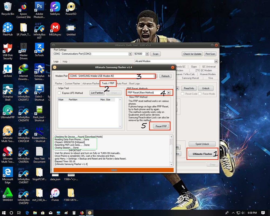
Task: Open the Windows Start menu
Action: 4,213
